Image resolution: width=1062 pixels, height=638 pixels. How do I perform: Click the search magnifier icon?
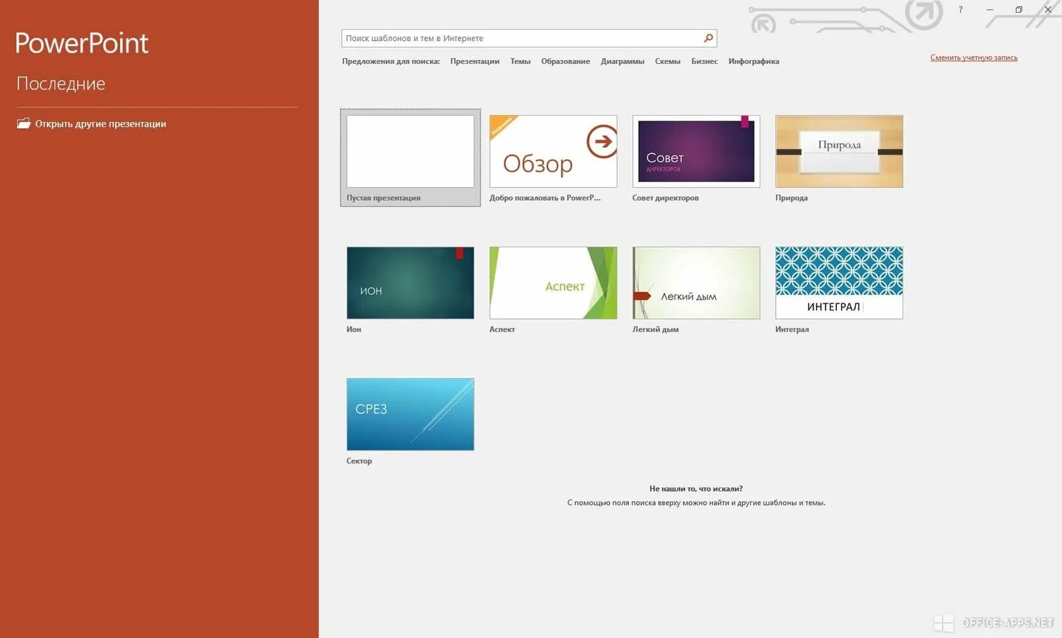[x=709, y=38]
